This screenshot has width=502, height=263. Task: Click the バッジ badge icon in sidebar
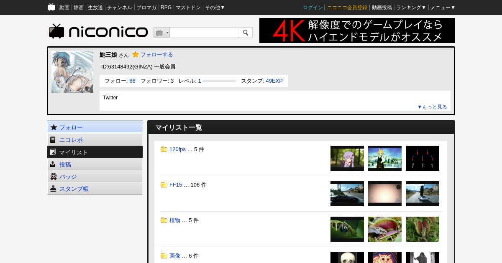(x=53, y=177)
